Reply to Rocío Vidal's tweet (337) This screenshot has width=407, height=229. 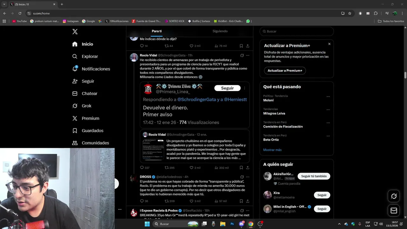pos(145,168)
